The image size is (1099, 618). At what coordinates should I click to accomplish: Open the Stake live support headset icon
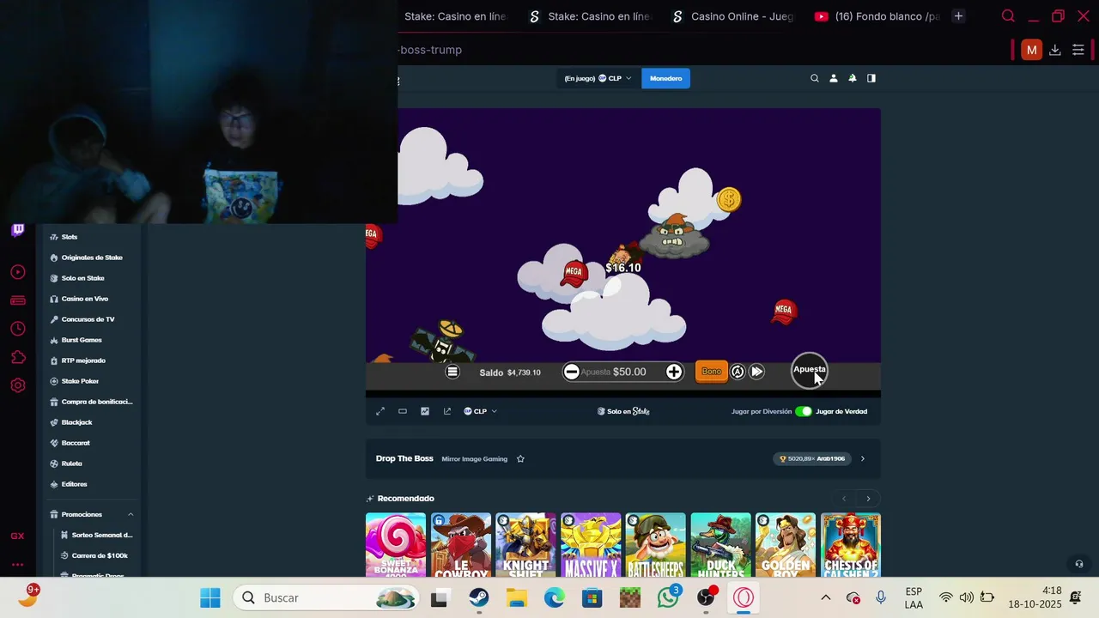tap(1079, 564)
